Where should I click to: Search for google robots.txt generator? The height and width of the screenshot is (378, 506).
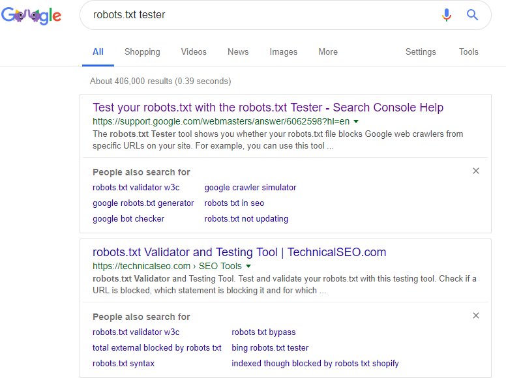143,203
